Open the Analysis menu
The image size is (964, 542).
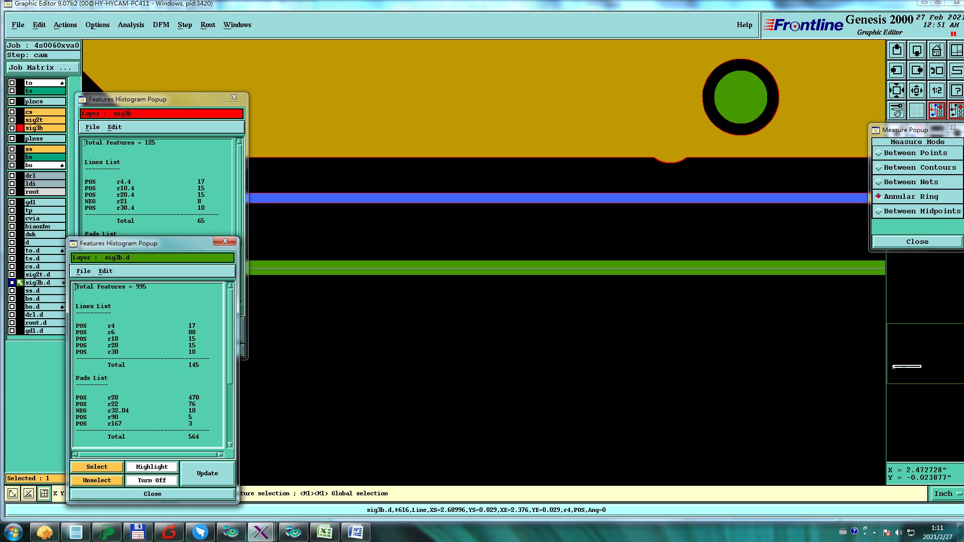pos(131,25)
